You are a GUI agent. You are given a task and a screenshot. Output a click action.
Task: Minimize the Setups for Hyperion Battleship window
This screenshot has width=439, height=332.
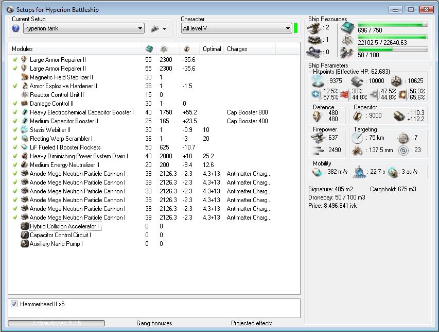pos(396,10)
